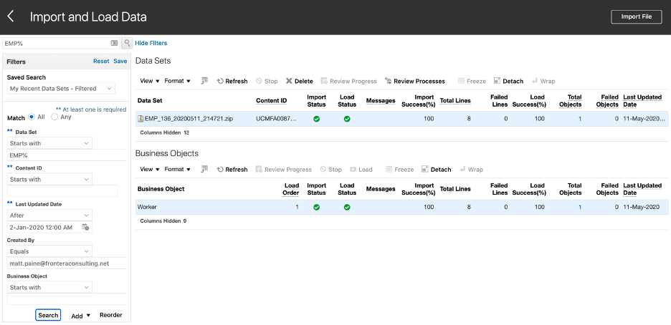Wrap text in Data Sets
The height and width of the screenshot is (325, 671).
pos(543,81)
